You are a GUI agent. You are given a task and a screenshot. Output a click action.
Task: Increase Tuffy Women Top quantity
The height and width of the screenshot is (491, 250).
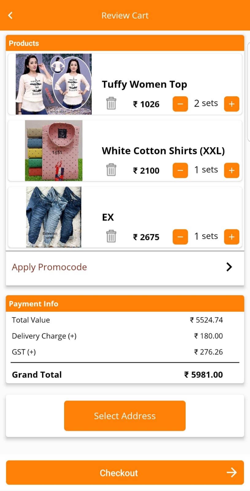pyautogui.click(x=232, y=104)
